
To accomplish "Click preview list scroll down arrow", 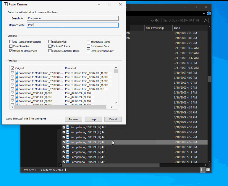I will (x=116, y=103).
